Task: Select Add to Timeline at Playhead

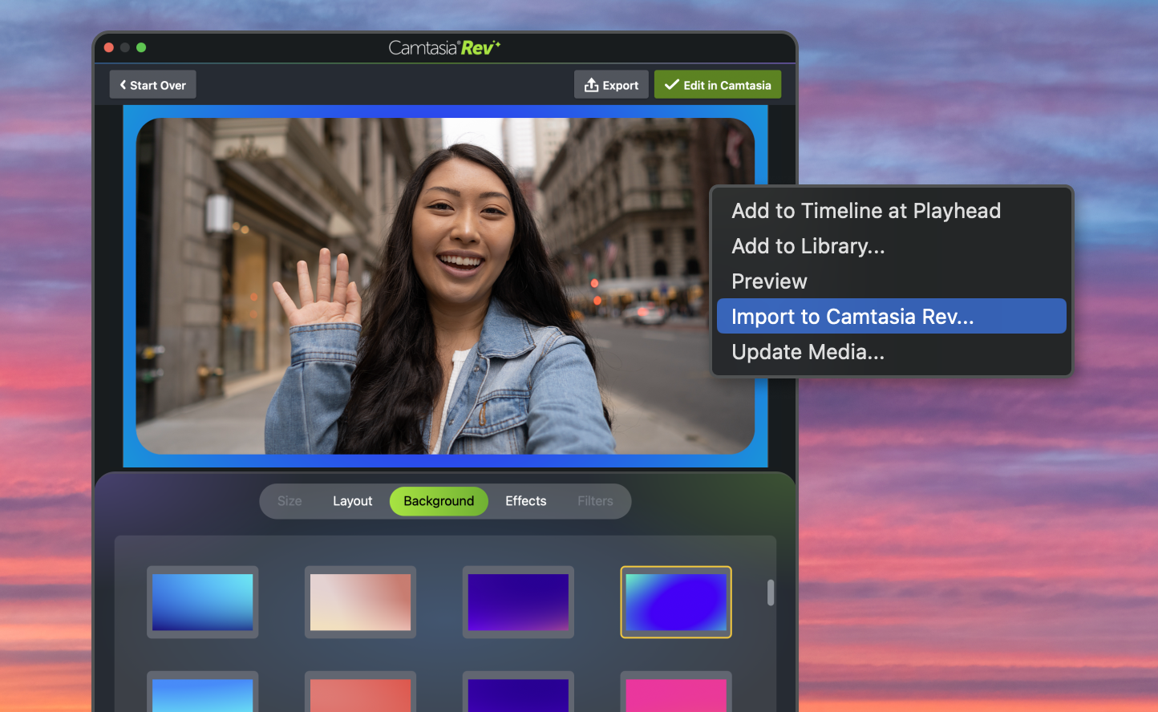Action: coord(891,211)
